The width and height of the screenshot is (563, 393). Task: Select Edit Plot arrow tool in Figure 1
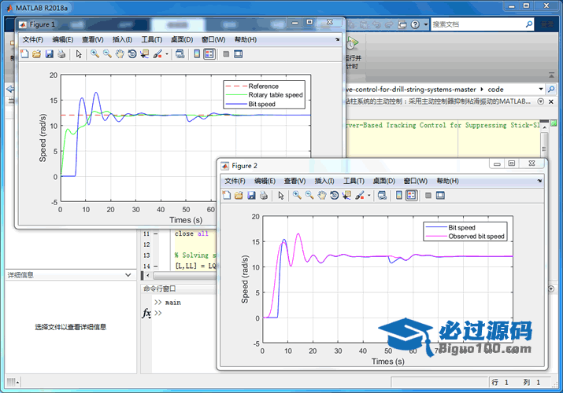tap(79, 54)
